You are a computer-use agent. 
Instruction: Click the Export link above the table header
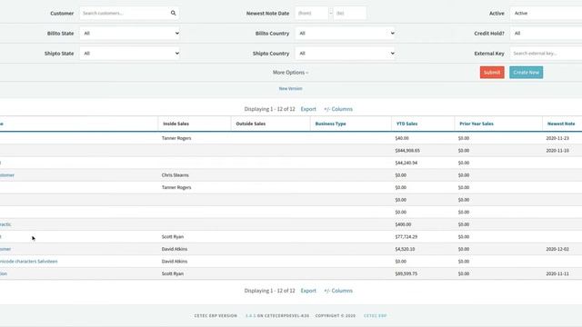(308, 109)
